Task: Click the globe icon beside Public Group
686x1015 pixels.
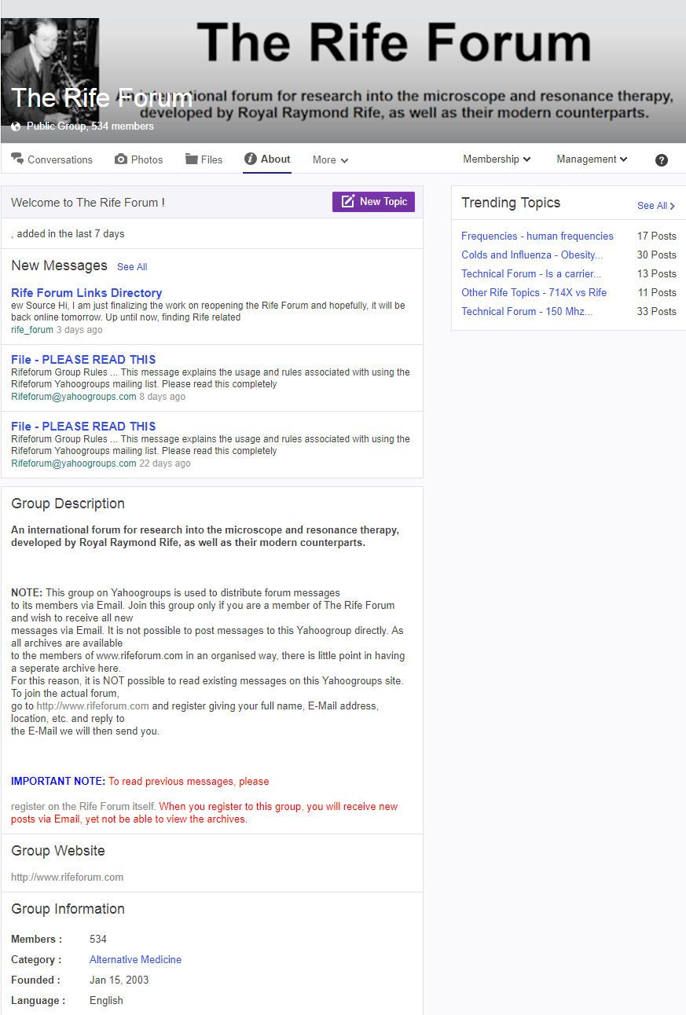Action: pyautogui.click(x=17, y=126)
